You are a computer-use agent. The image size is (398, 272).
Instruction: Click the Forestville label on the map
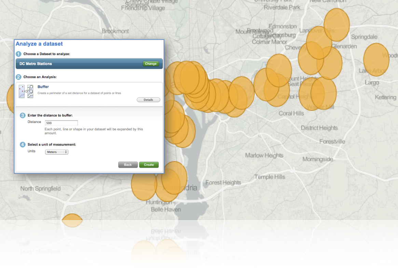[x=332, y=142]
